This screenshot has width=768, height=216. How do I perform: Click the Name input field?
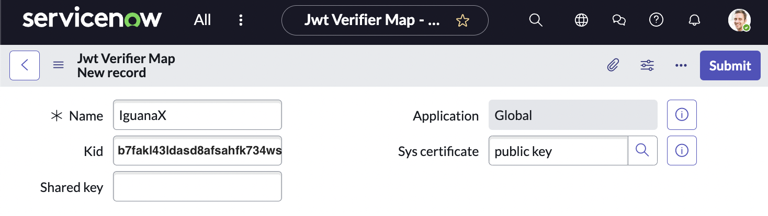click(x=197, y=115)
